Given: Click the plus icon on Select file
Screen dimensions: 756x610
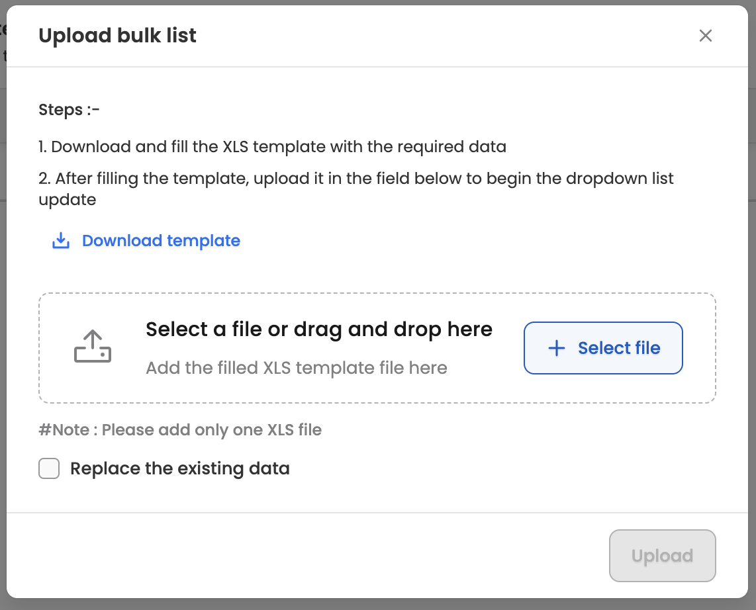Looking at the screenshot, I should point(557,348).
